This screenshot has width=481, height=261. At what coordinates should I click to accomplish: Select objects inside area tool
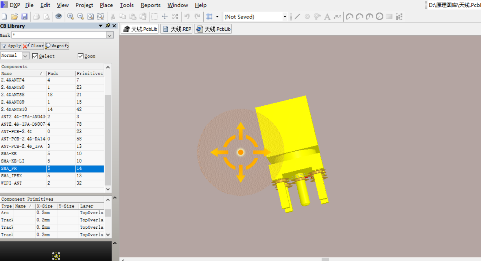point(155,16)
